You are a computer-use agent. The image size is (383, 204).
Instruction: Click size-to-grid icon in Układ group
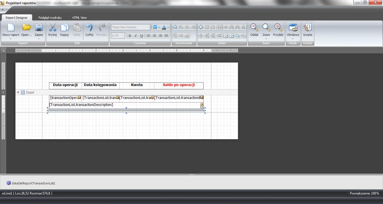pyautogui.click(x=201, y=27)
